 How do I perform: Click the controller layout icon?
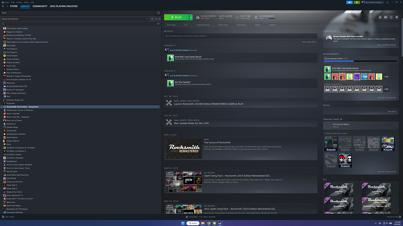386,17
